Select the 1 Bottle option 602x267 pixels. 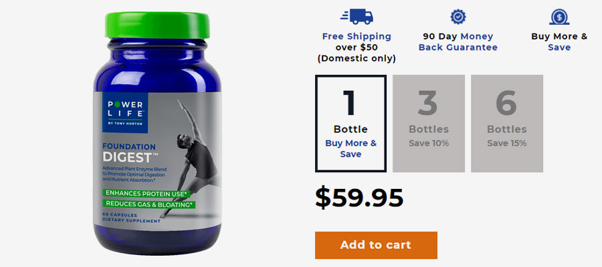(350, 123)
